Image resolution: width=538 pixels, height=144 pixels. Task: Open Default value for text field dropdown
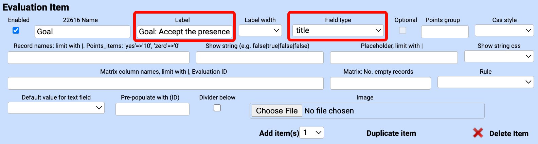(56, 108)
